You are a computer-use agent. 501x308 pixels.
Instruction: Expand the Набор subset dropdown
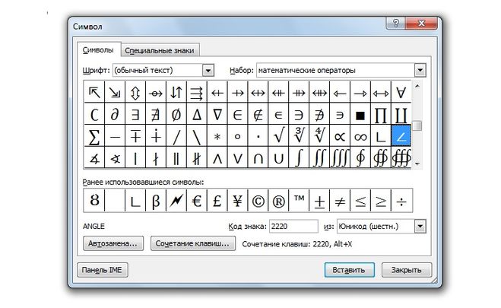420,70
